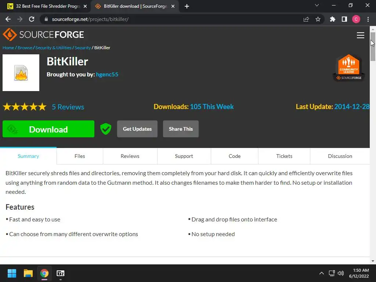This screenshot has width=376, height=282.
Task: Click the green Download button
Action: click(x=48, y=129)
